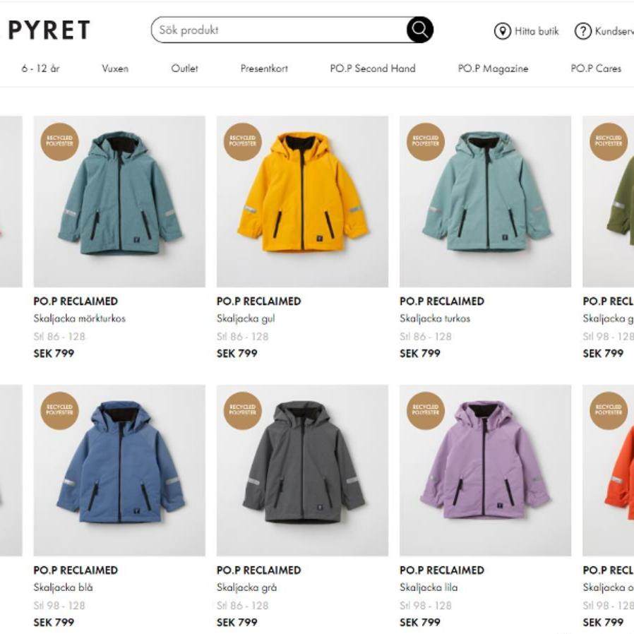Viewport: 634px width, 634px height.
Task: Click Recycled Polyester badge on grey jacket
Action: (243, 411)
